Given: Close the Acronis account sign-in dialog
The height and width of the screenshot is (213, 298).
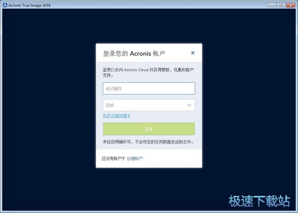Looking at the screenshot, I should coord(193,53).
